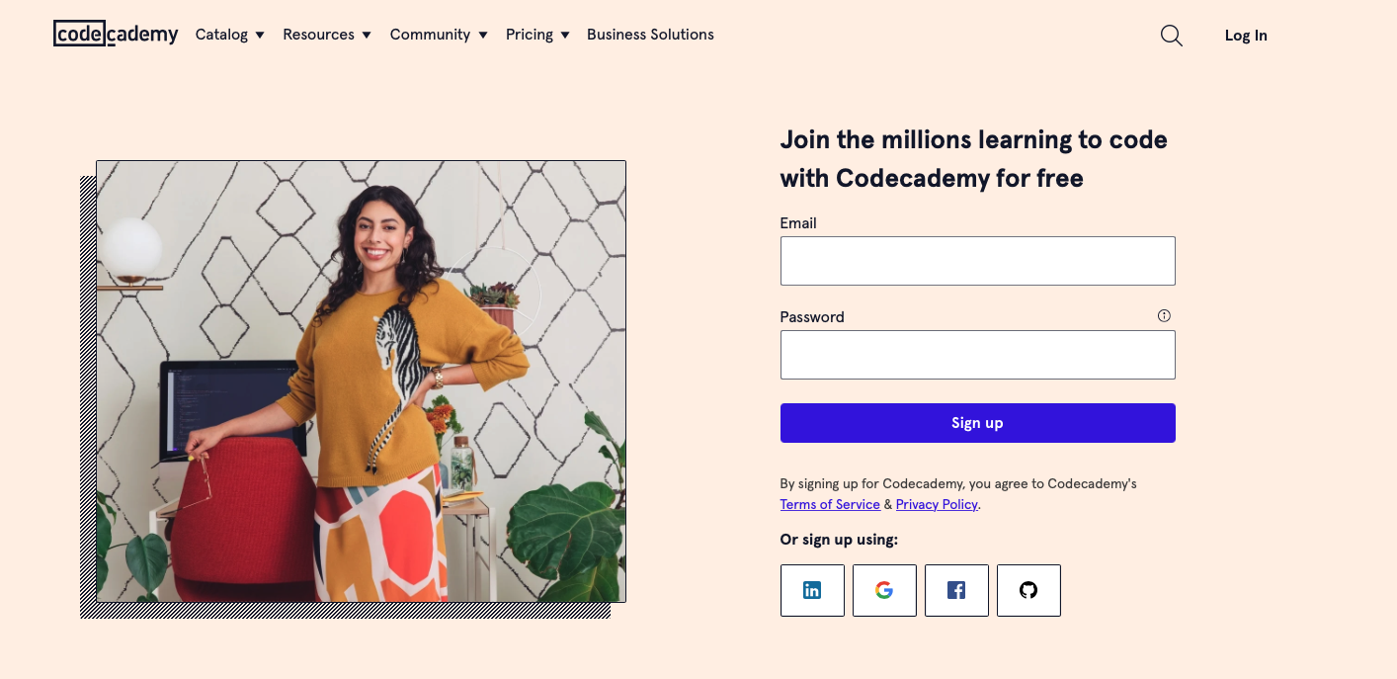Click the password info icon
This screenshot has height=679, width=1397.
[x=1164, y=316]
